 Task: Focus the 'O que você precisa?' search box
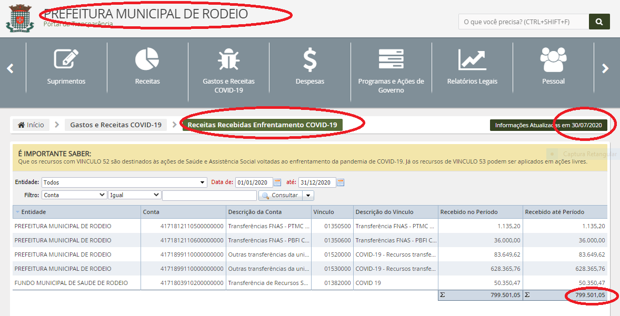524,22
